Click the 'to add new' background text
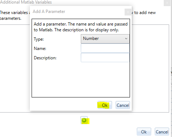 pyautogui.click(x=145, y=13)
